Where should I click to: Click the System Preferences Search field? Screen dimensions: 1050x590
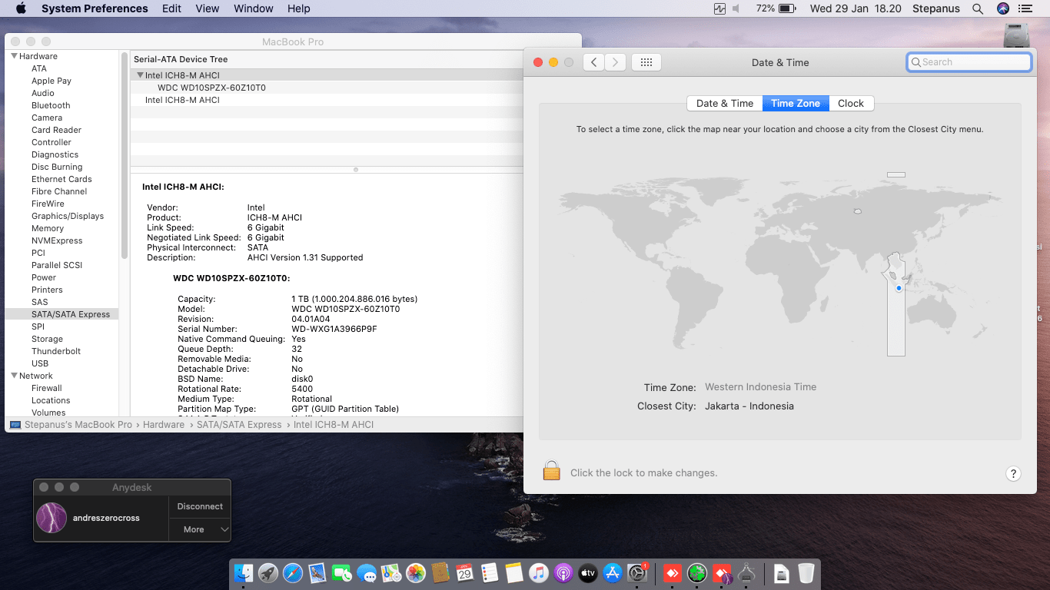point(969,62)
